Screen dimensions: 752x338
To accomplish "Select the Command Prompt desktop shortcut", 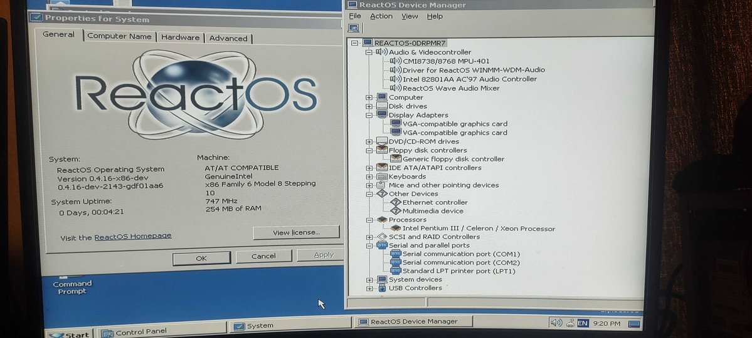I will (x=72, y=286).
